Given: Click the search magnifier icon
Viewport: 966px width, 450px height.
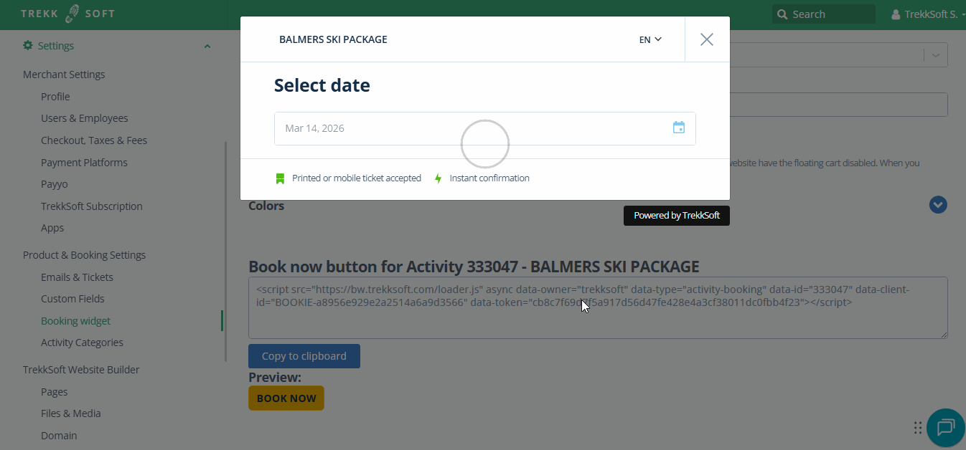Looking at the screenshot, I should (x=782, y=14).
